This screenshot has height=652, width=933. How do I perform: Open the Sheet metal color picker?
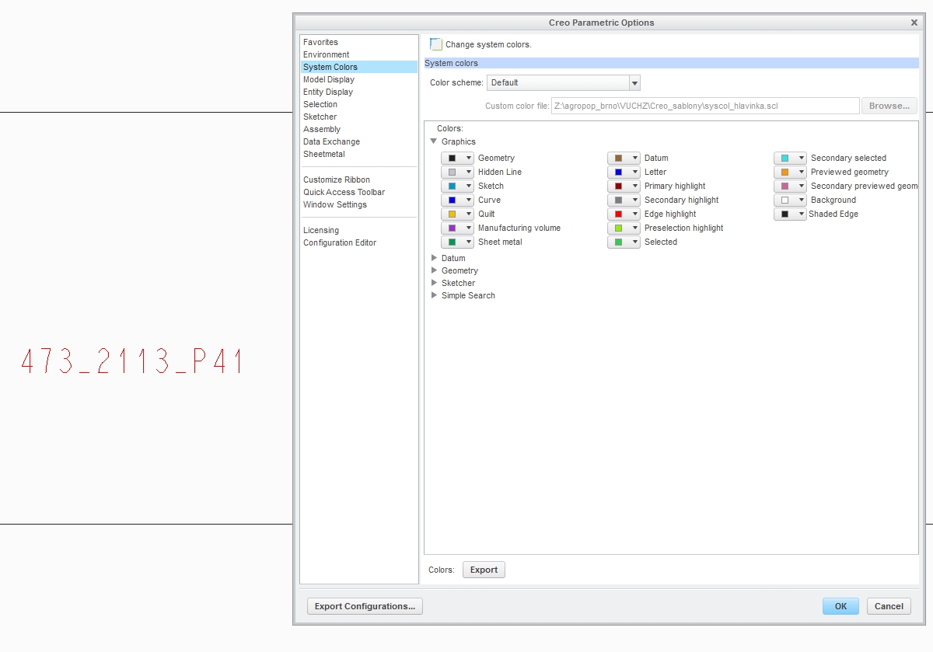click(457, 242)
